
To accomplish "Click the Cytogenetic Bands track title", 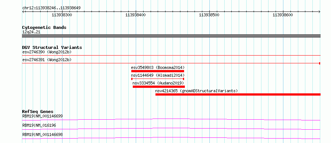I will pos(44,27).
